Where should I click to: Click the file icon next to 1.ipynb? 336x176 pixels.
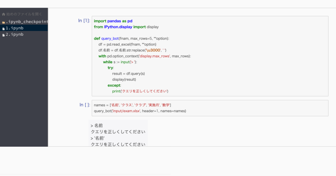tap(3, 28)
